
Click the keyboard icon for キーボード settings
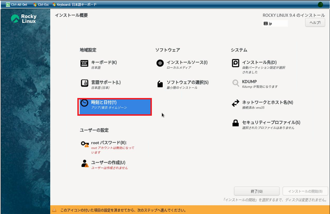point(84,63)
